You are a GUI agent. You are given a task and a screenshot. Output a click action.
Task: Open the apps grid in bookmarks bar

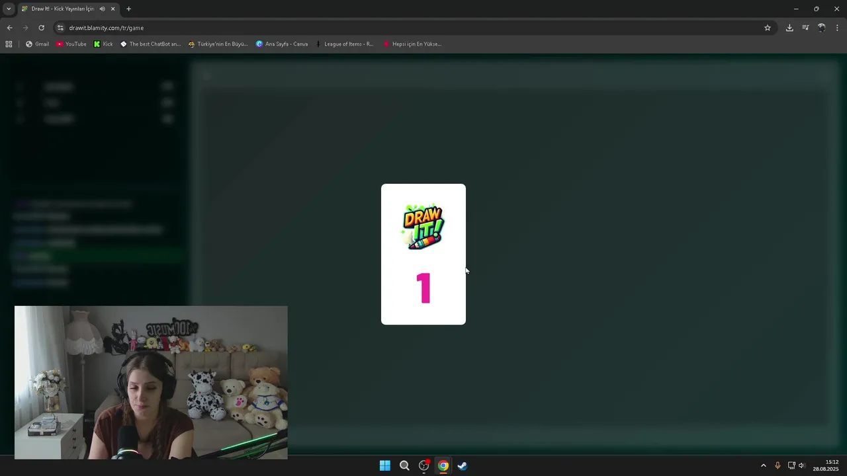(x=9, y=44)
